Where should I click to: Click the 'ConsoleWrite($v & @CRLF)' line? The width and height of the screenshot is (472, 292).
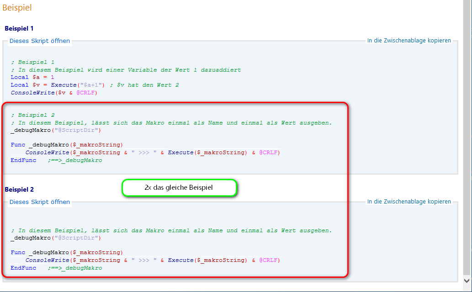tap(54, 93)
